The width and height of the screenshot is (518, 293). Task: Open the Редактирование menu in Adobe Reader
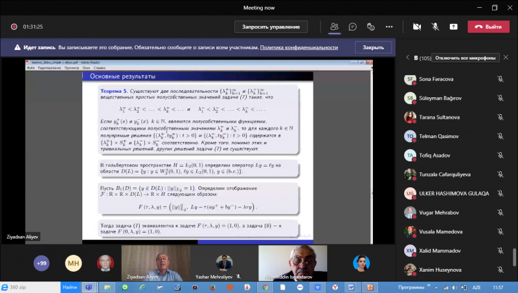click(49, 67)
